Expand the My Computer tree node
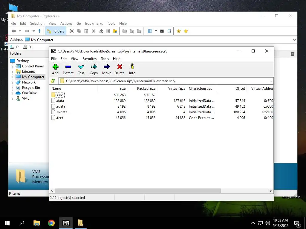Screen dimensions: 306x229 [13, 77]
